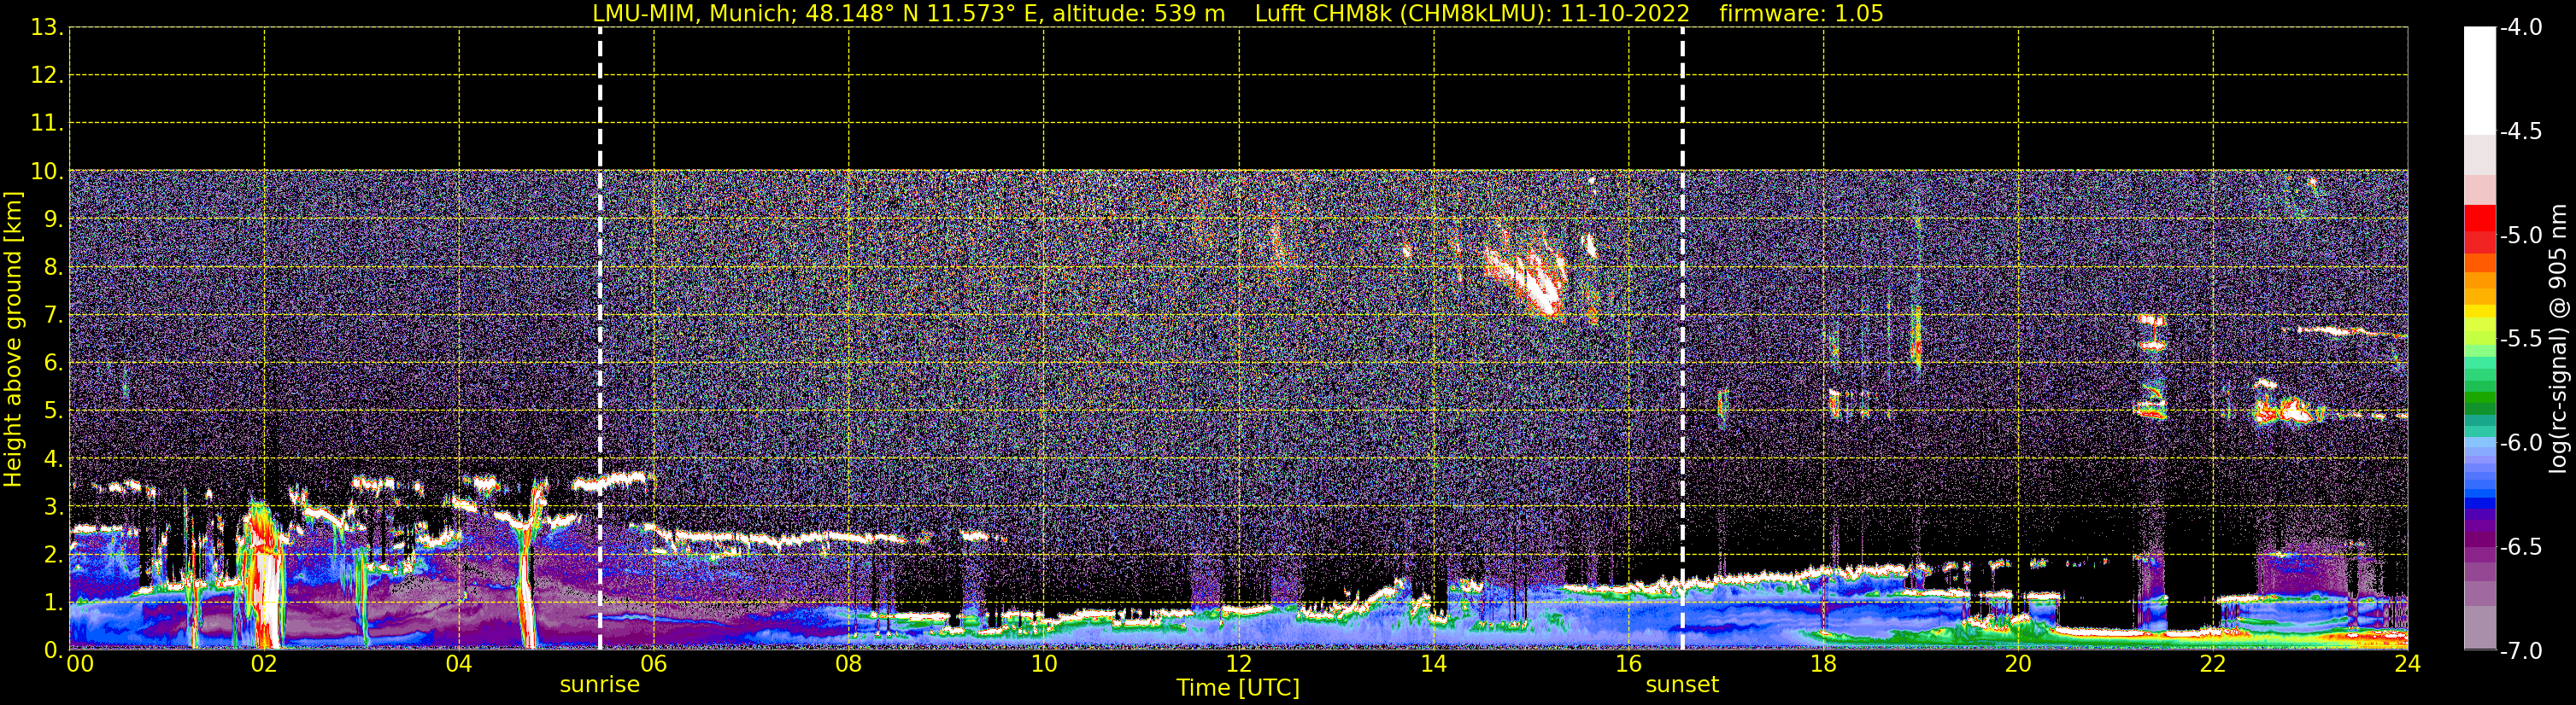The image size is (2576, 705).
Task: Click the "7." height axis tick label
Action: 54,315
